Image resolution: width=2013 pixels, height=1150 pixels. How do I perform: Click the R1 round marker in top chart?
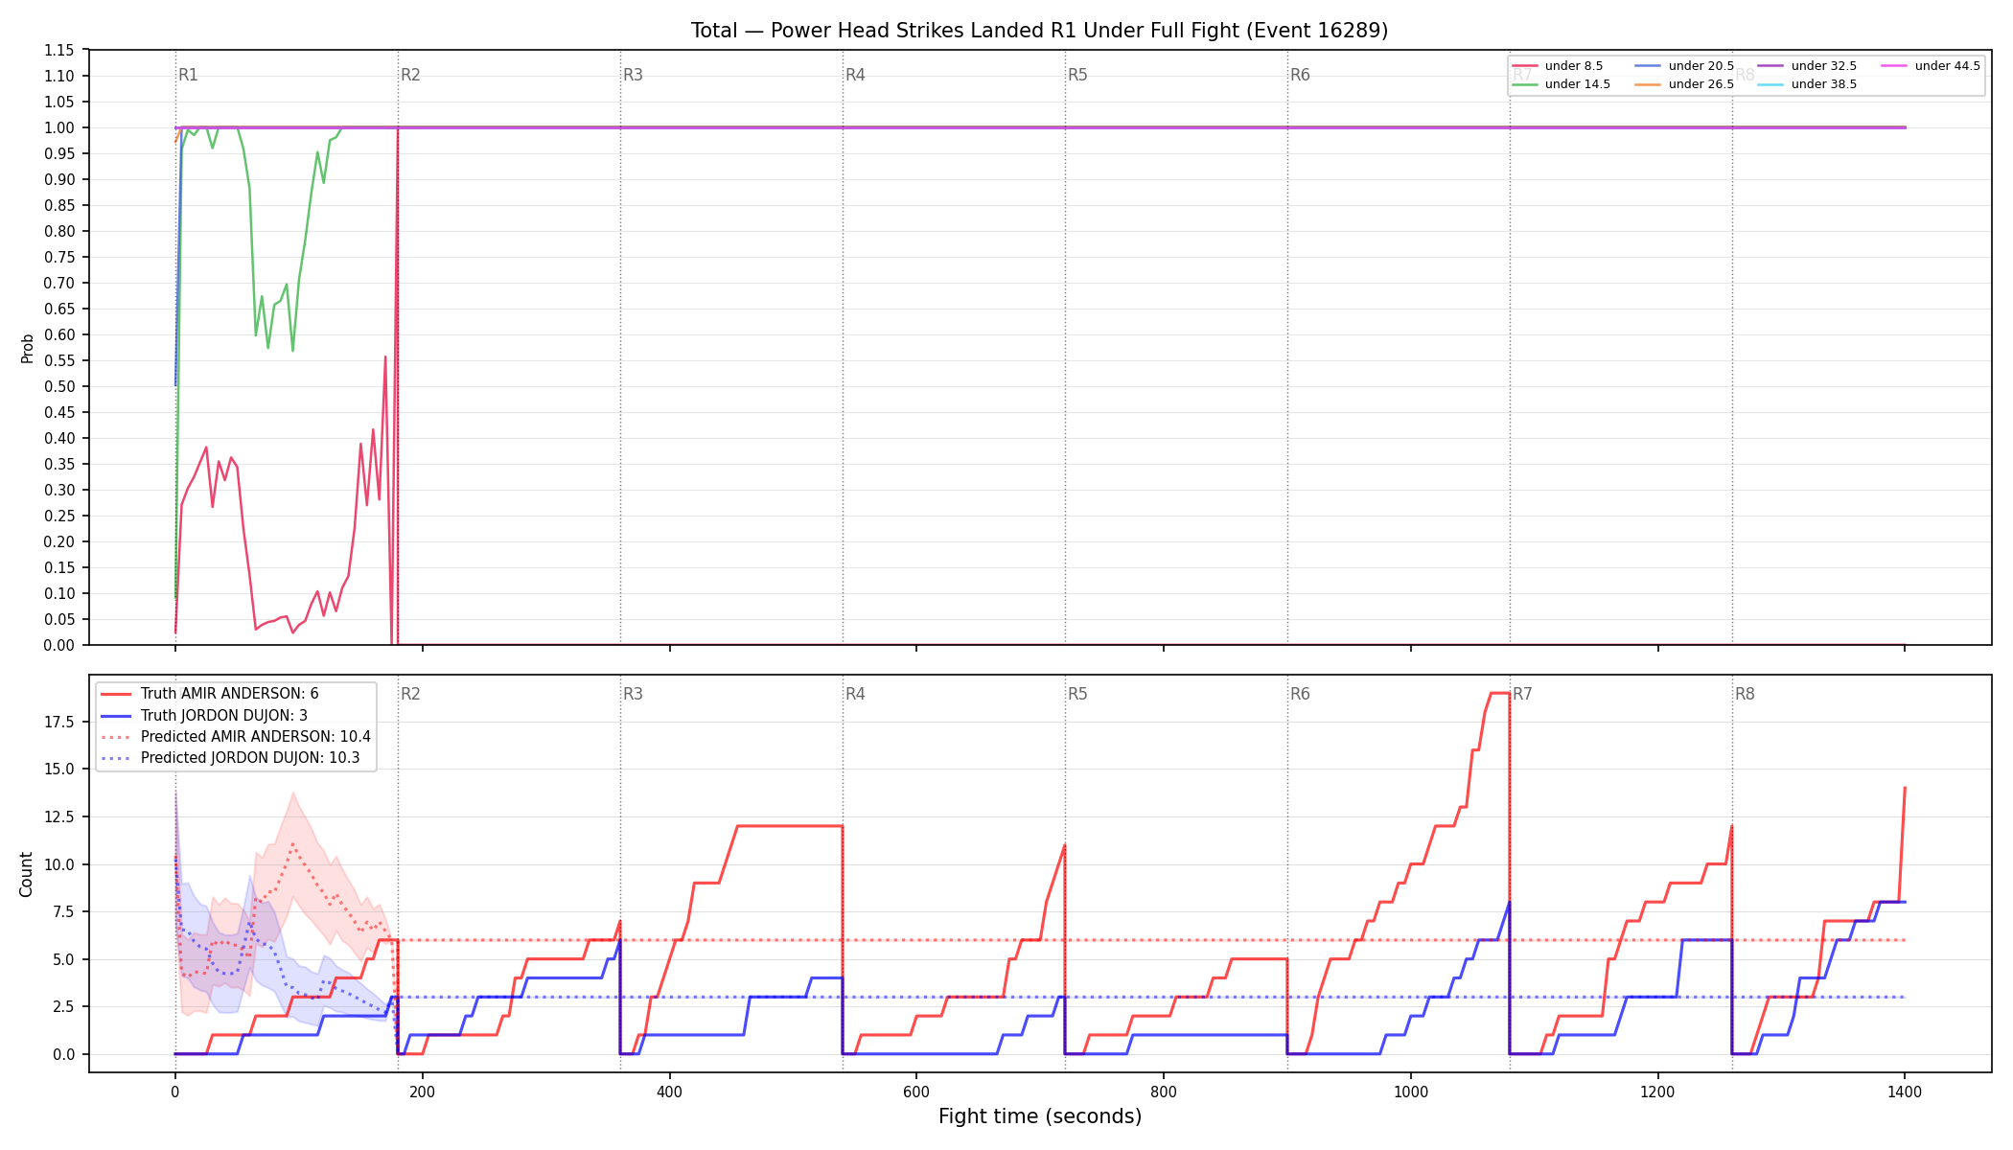tap(188, 75)
